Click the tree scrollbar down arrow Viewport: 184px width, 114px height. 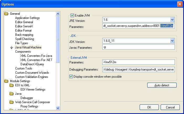click(58, 108)
